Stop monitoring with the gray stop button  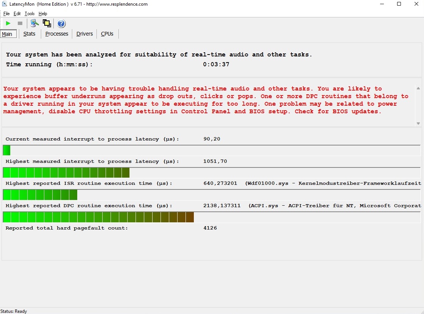(x=20, y=23)
